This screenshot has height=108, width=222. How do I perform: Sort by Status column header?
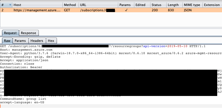tap(158, 5)
